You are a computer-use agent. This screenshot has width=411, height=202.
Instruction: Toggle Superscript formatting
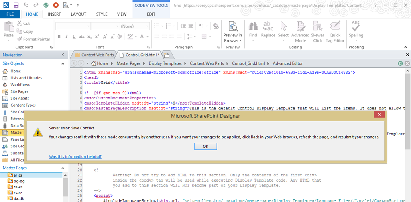pos(97,36)
